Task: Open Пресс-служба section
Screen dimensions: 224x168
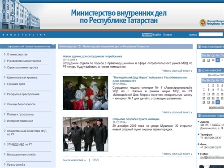Action: point(16,165)
